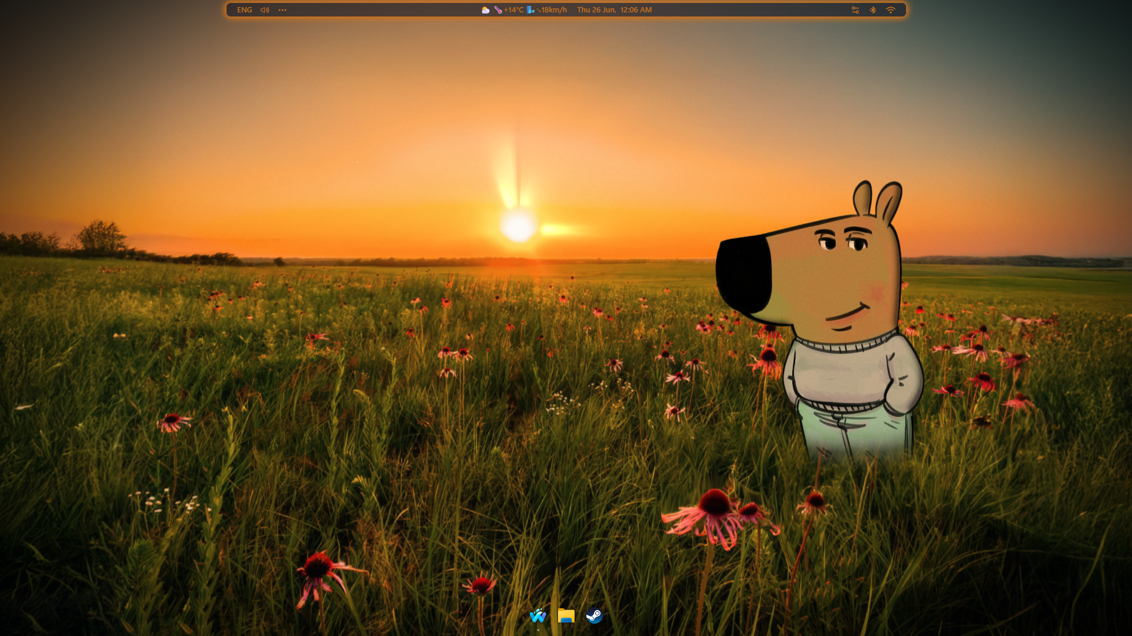Click the wind icon beside 18km/h
The image size is (1132, 636).
530,10
